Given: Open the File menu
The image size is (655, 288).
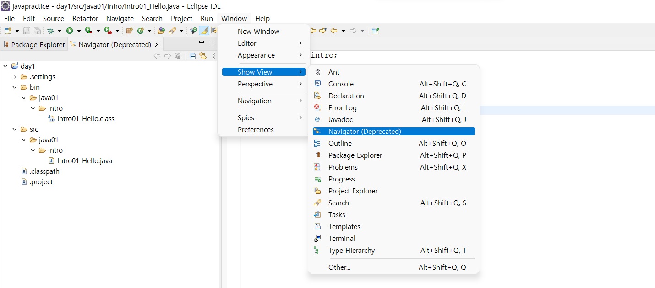Looking at the screenshot, I should coord(9,19).
